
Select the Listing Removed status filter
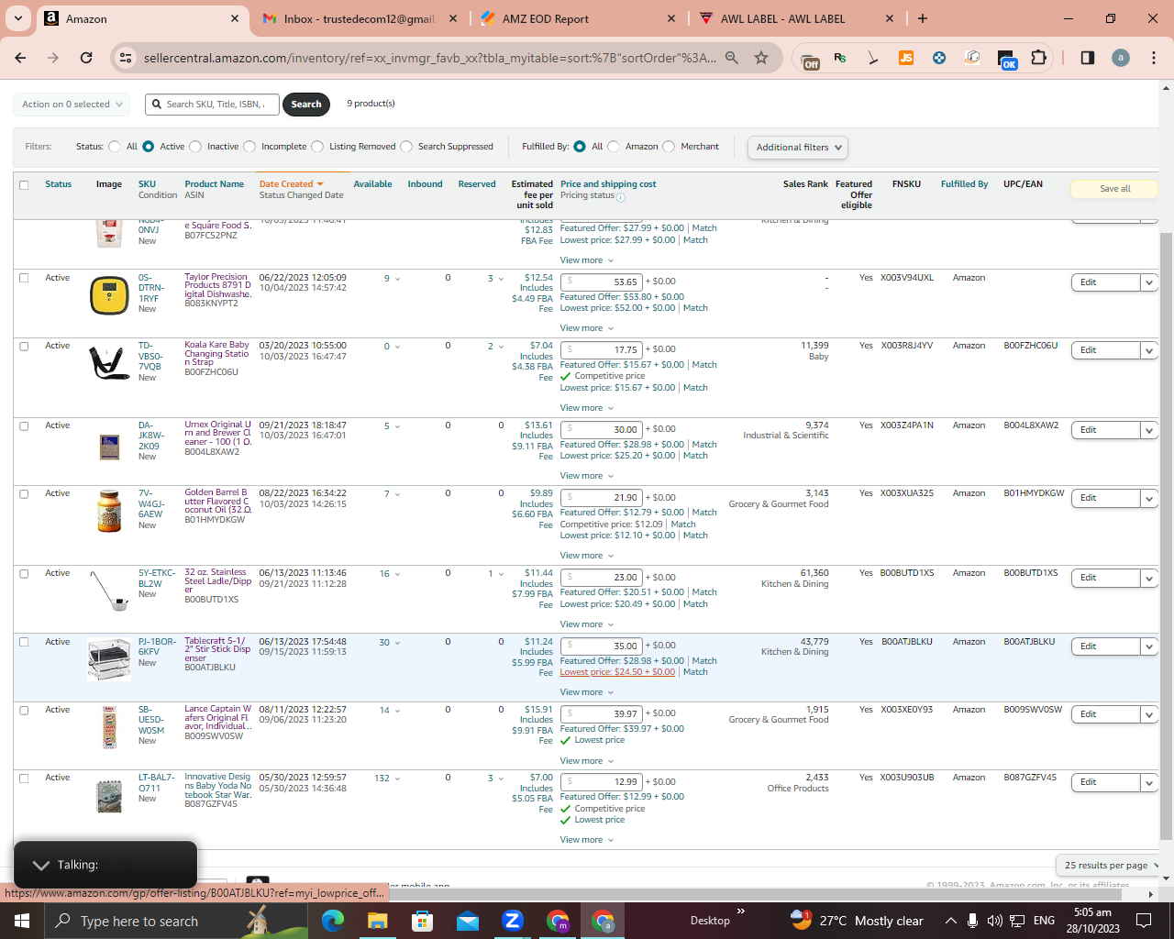click(317, 147)
